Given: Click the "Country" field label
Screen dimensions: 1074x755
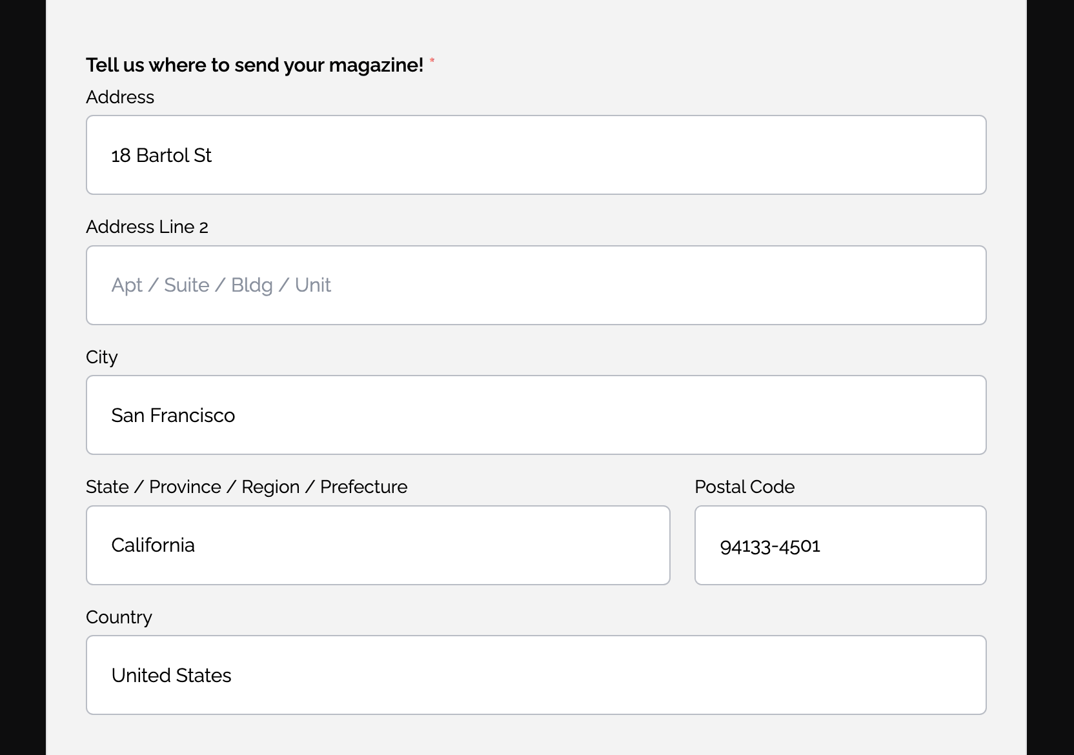Looking at the screenshot, I should [x=119, y=617].
